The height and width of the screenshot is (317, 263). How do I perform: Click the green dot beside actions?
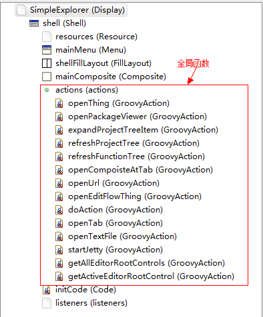click(47, 90)
